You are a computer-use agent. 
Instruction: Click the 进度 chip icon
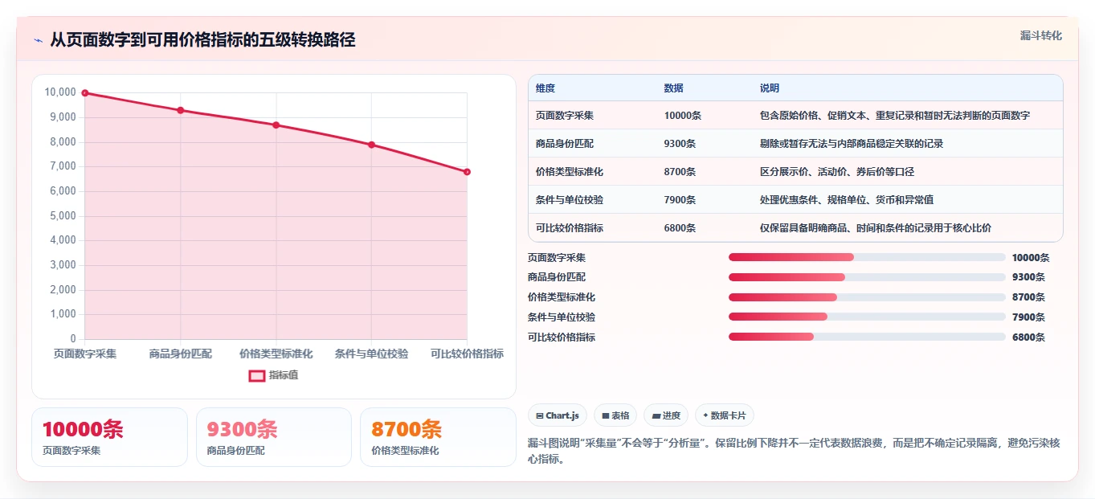coord(656,415)
